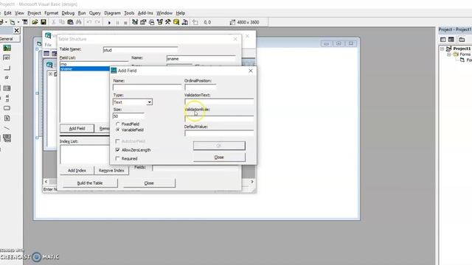Click the Remove Index button
This screenshot has height=265, width=472.
tap(111, 170)
